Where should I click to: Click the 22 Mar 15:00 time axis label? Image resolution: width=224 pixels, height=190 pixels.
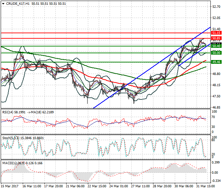97,186
